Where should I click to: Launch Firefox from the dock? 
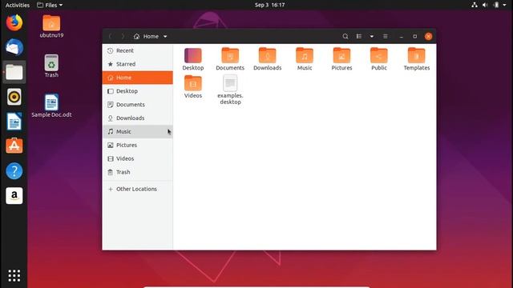coord(14,22)
